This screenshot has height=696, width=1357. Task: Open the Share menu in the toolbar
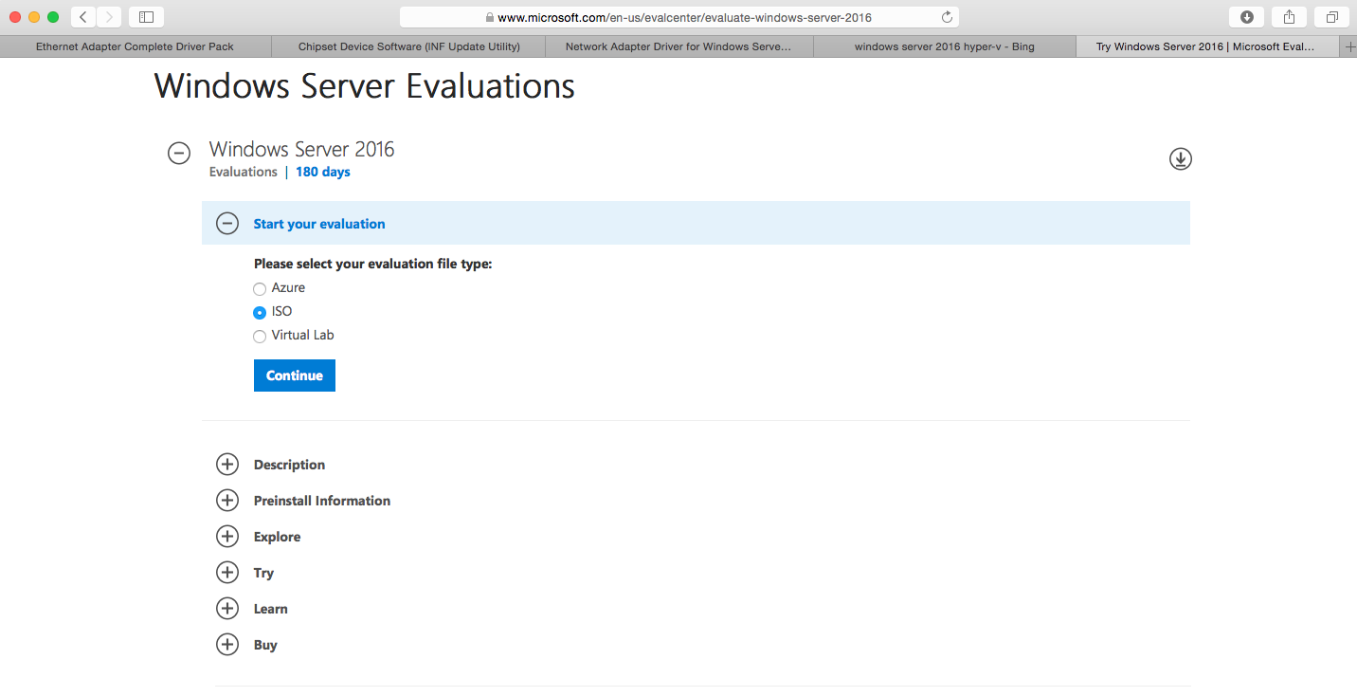tap(1290, 17)
